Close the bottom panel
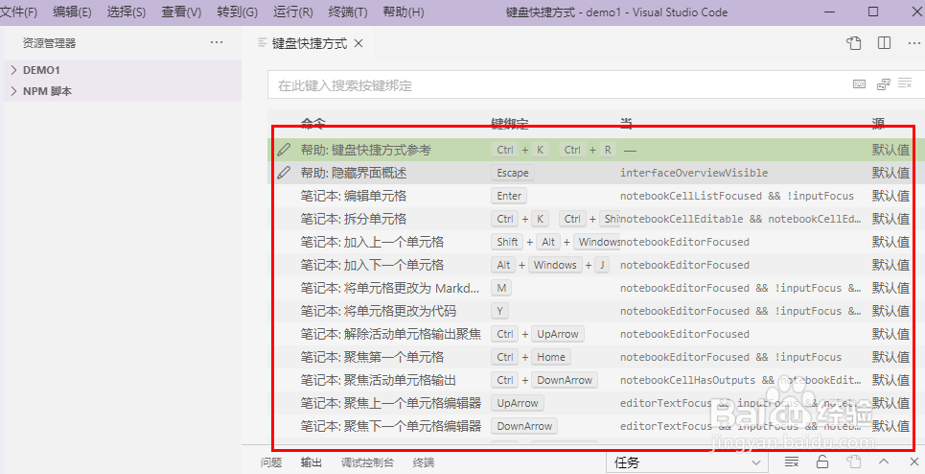Viewport: 925px width, 474px height. click(913, 462)
